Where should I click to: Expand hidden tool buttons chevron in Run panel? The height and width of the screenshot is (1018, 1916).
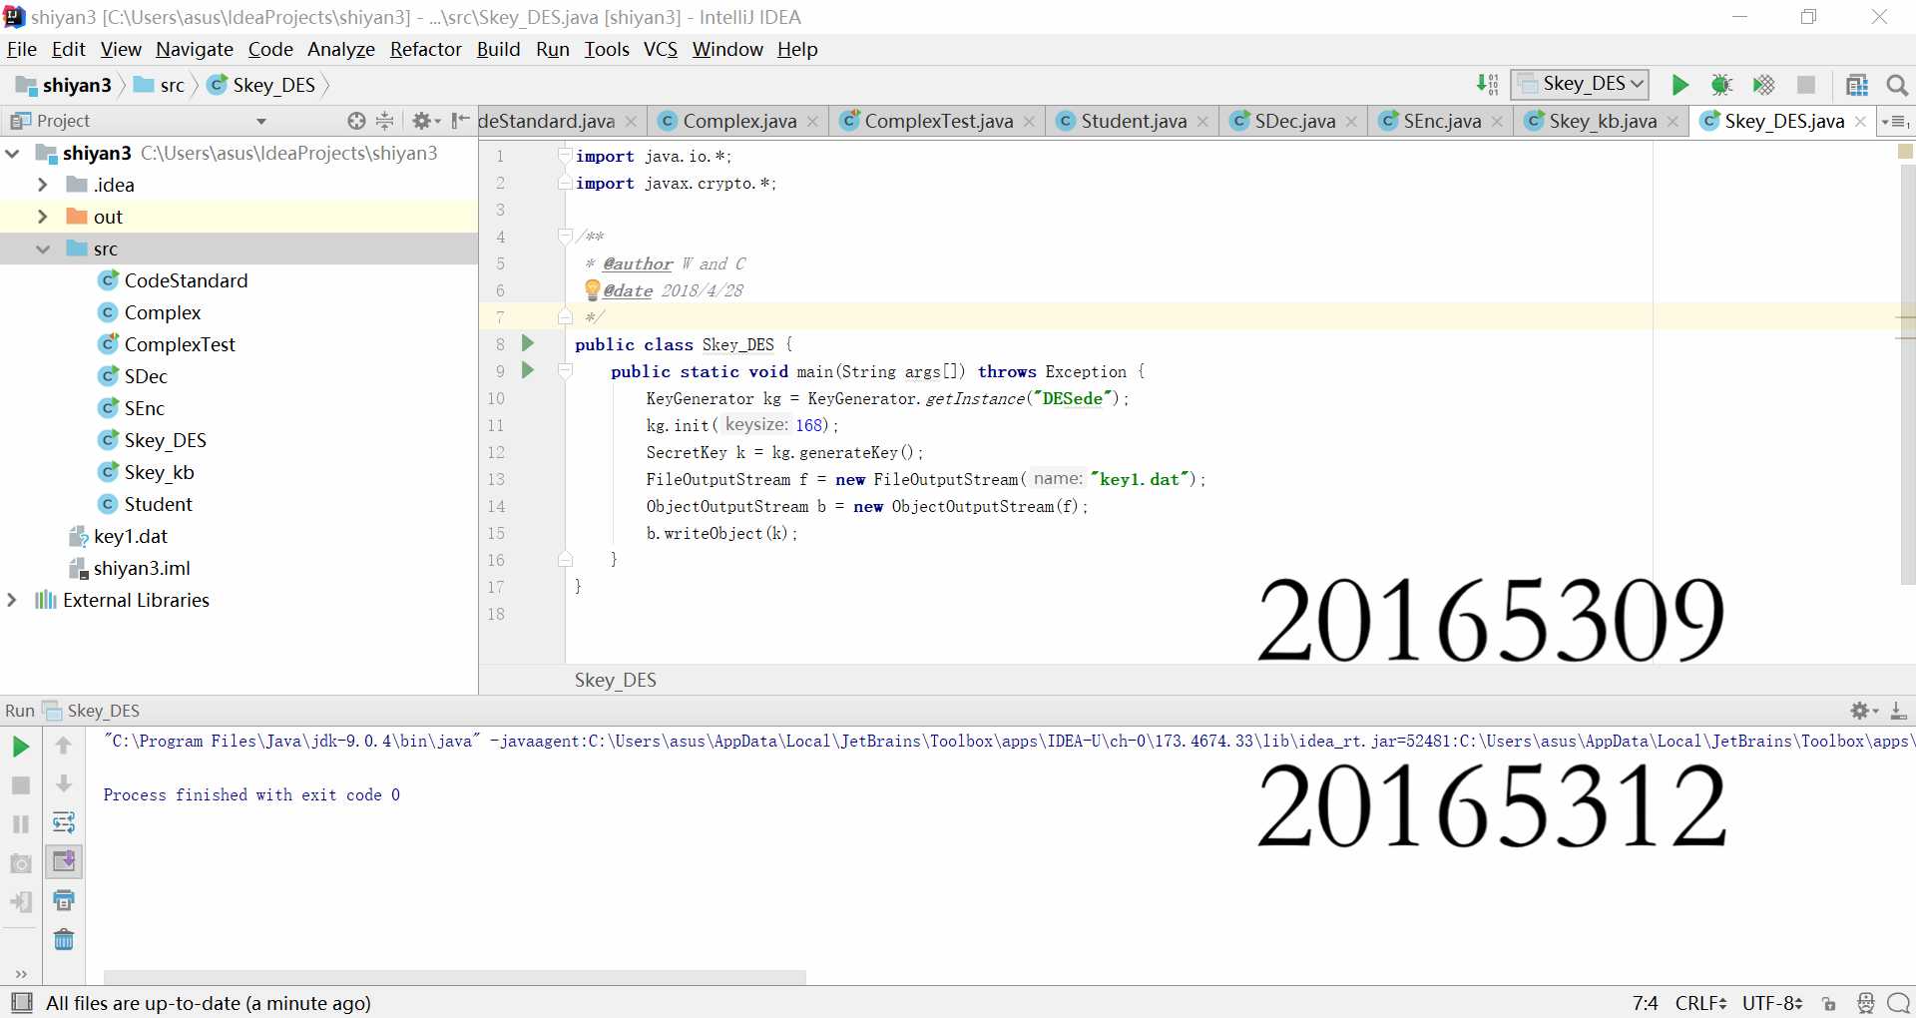(x=21, y=974)
